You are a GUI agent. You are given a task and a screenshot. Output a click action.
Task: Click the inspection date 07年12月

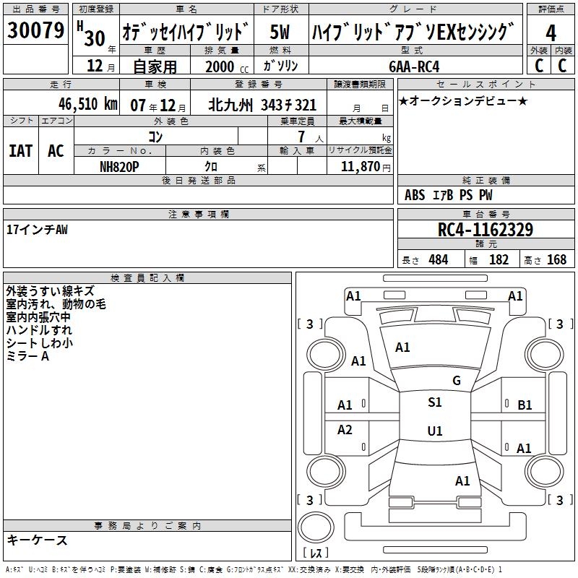pos(158,105)
